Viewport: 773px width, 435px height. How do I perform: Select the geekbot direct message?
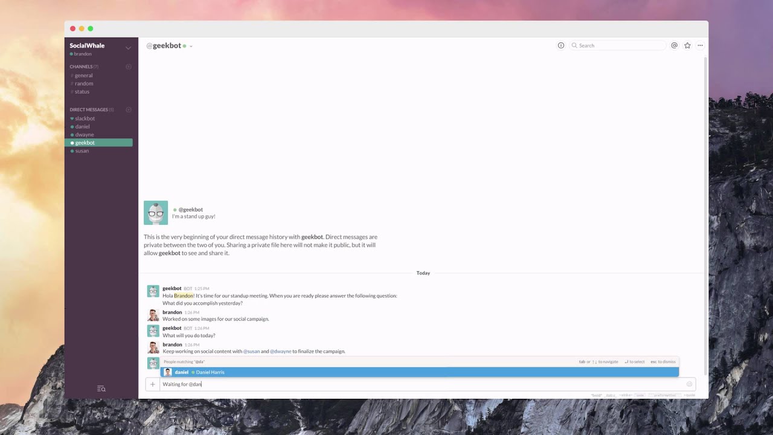98,143
